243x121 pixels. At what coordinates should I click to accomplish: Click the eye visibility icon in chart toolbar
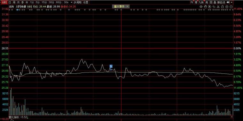coord(201,7)
